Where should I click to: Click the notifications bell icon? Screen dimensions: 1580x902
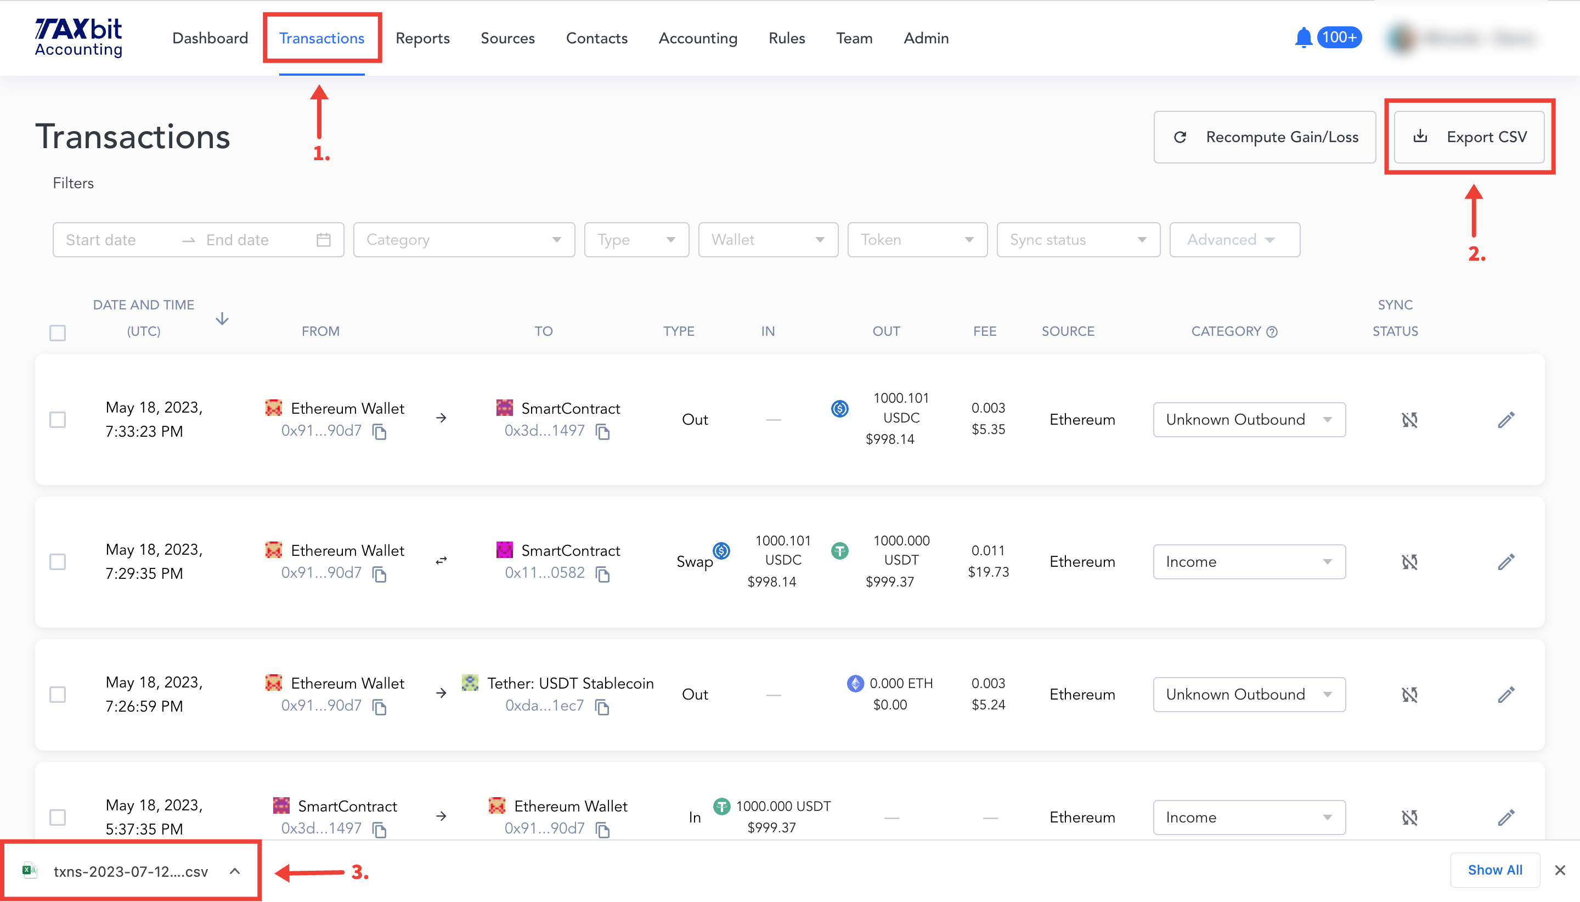1303,38
